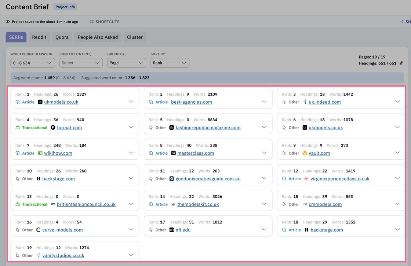Open the Sort By Rank dropdown
The height and width of the screenshot is (266, 411).
point(170,63)
